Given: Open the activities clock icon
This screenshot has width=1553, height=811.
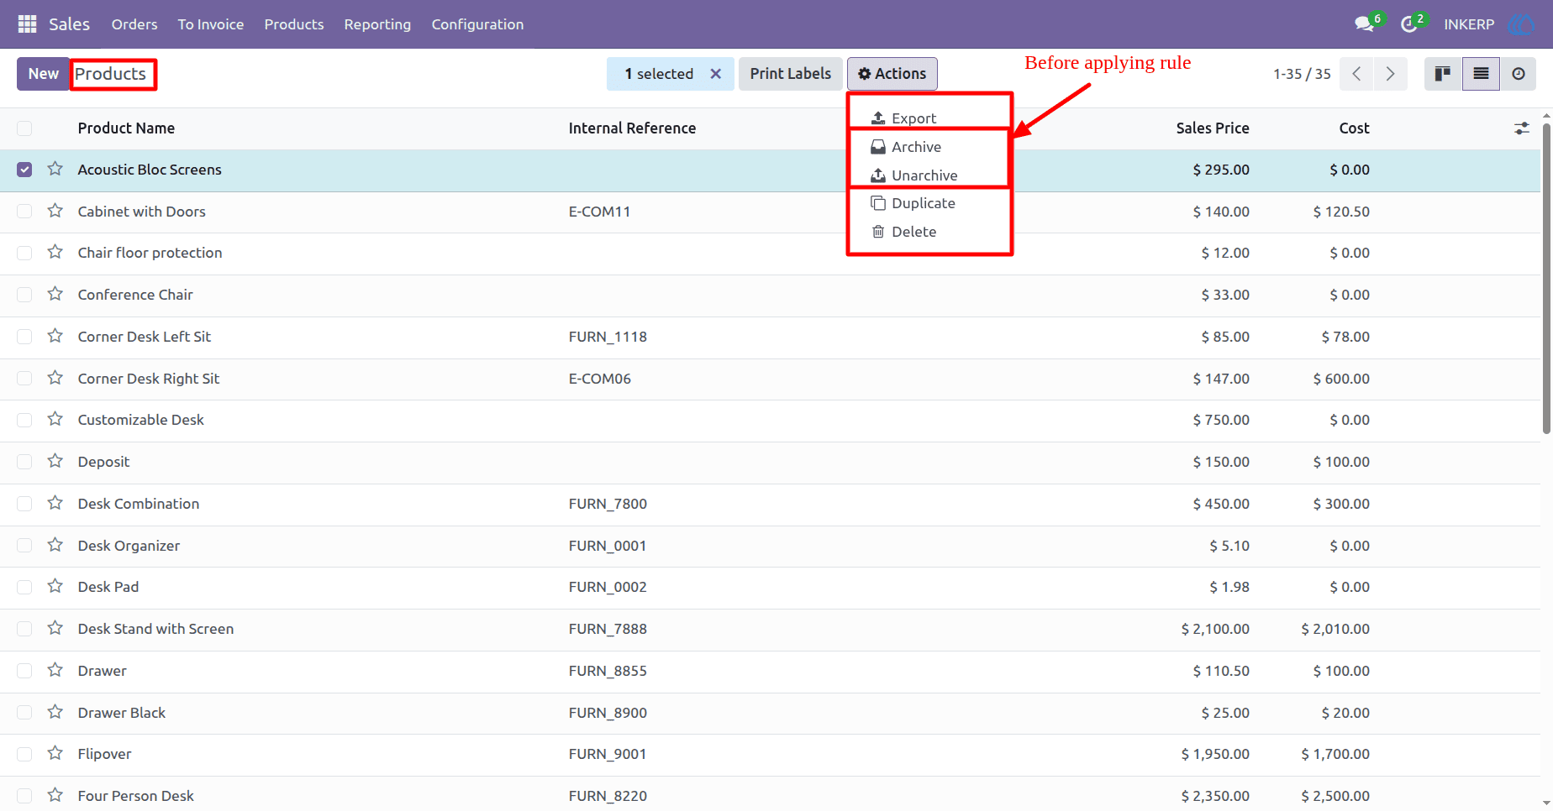Looking at the screenshot, I should point(1409,24).
